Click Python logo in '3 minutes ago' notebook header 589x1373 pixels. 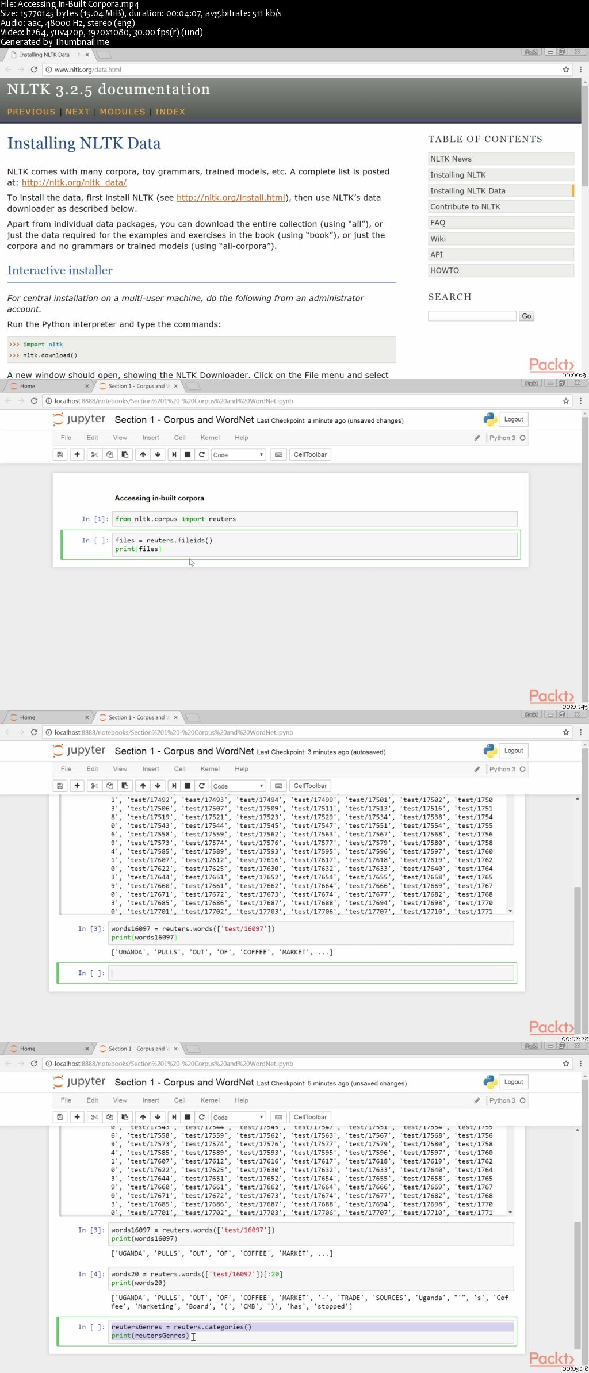(490, 751)
